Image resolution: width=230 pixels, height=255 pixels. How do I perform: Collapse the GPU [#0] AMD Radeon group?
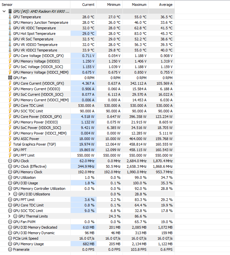click(x=4, y=11)
